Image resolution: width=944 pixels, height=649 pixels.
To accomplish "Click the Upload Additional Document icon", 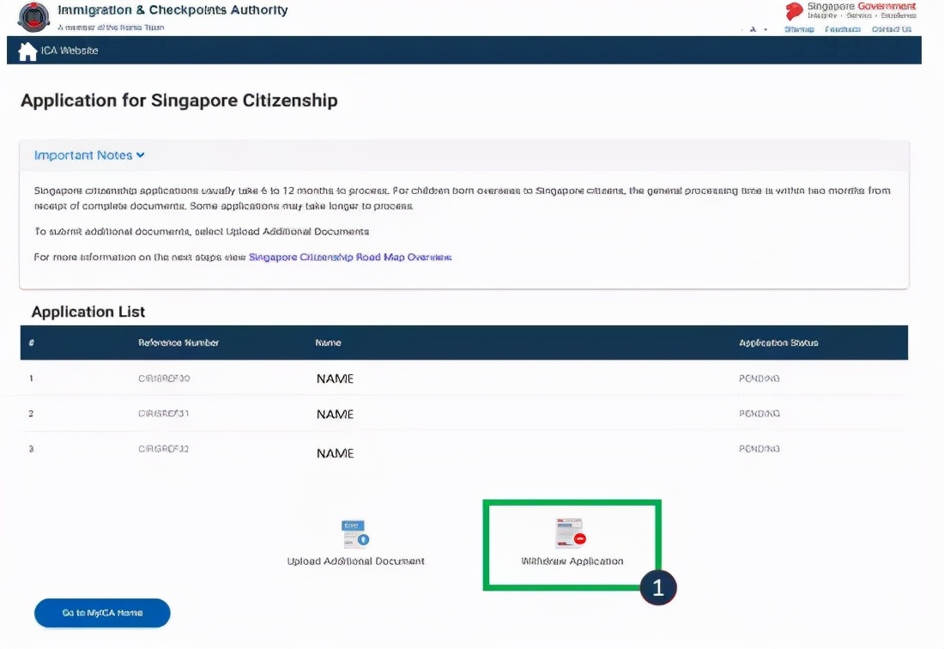I will point(355,534).
